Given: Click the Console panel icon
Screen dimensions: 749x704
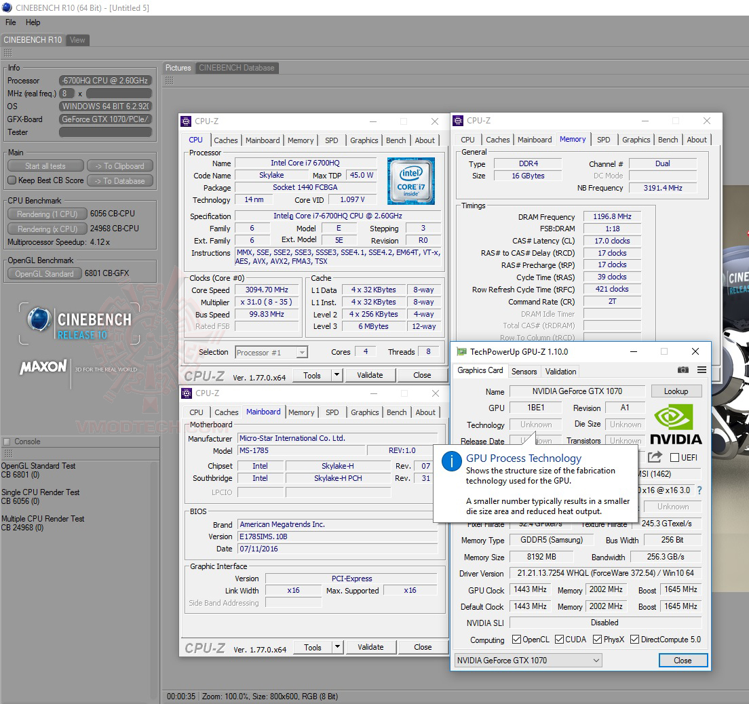Looking at the screenshot, I should pyautogui.click(x=7, y=442).
